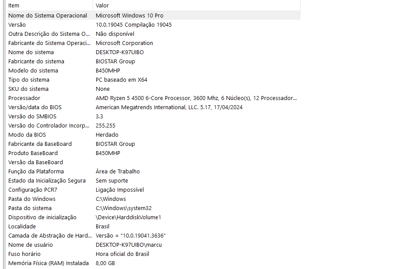The image size is (393, 269).
Task: Select the Processador row
Action: (154, 98)
